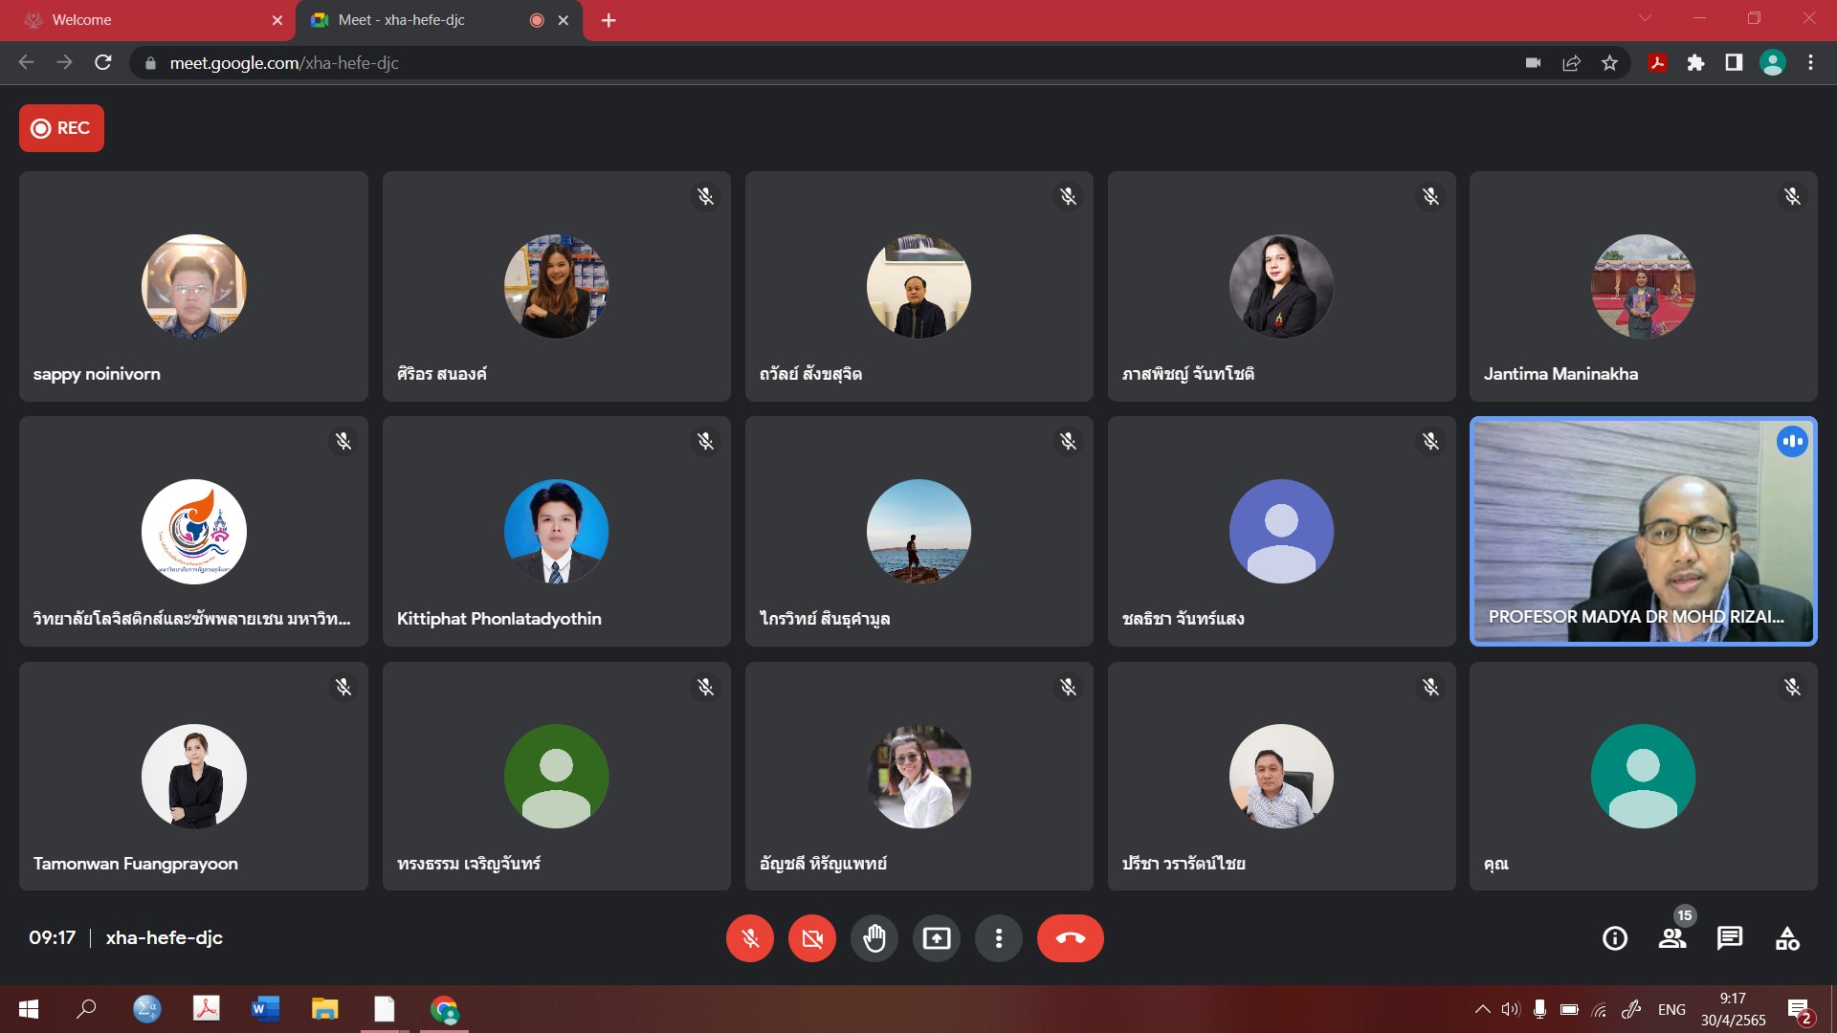Expand hidden system tray icons chevron
This screenshot has width=1837, height=1033.
[x=1482, y=1009]
